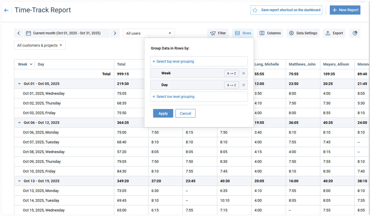Open the Export menu
Screen dimensions: 371x216
334,33
